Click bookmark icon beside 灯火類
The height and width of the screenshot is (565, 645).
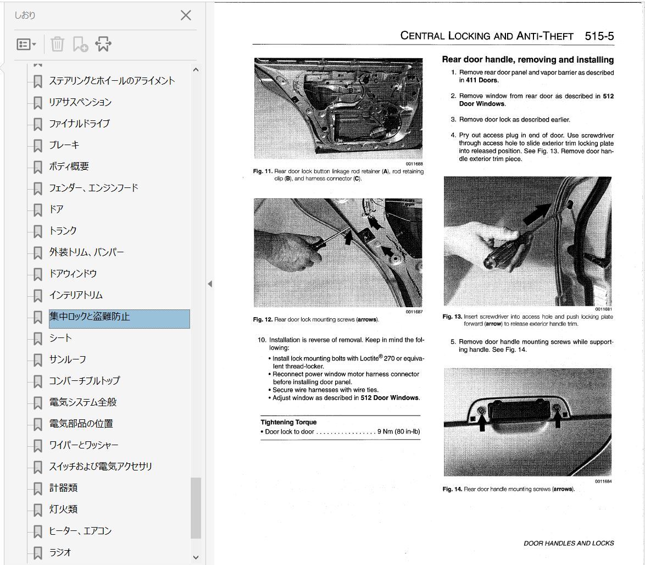(37, 510)
